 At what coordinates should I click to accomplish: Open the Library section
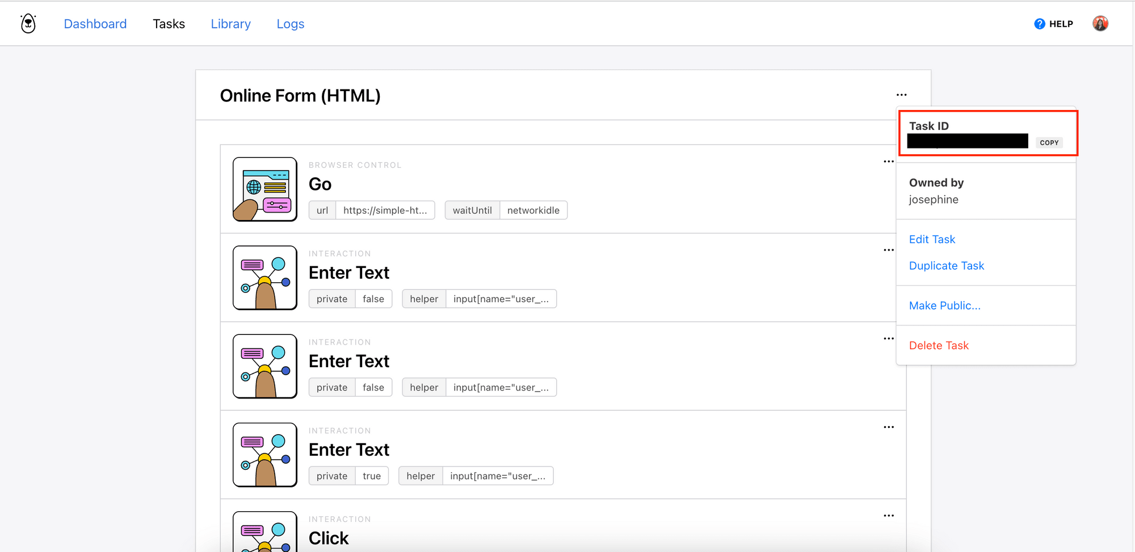pos(230,24)
